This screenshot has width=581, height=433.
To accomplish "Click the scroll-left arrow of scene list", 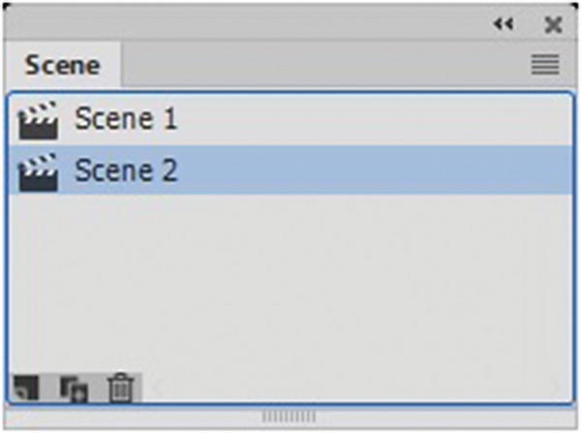I will 151,388.
